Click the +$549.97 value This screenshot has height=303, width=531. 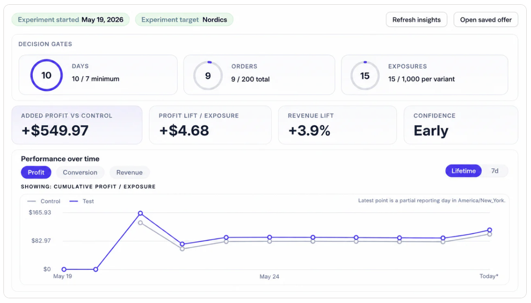pos(55,131)
